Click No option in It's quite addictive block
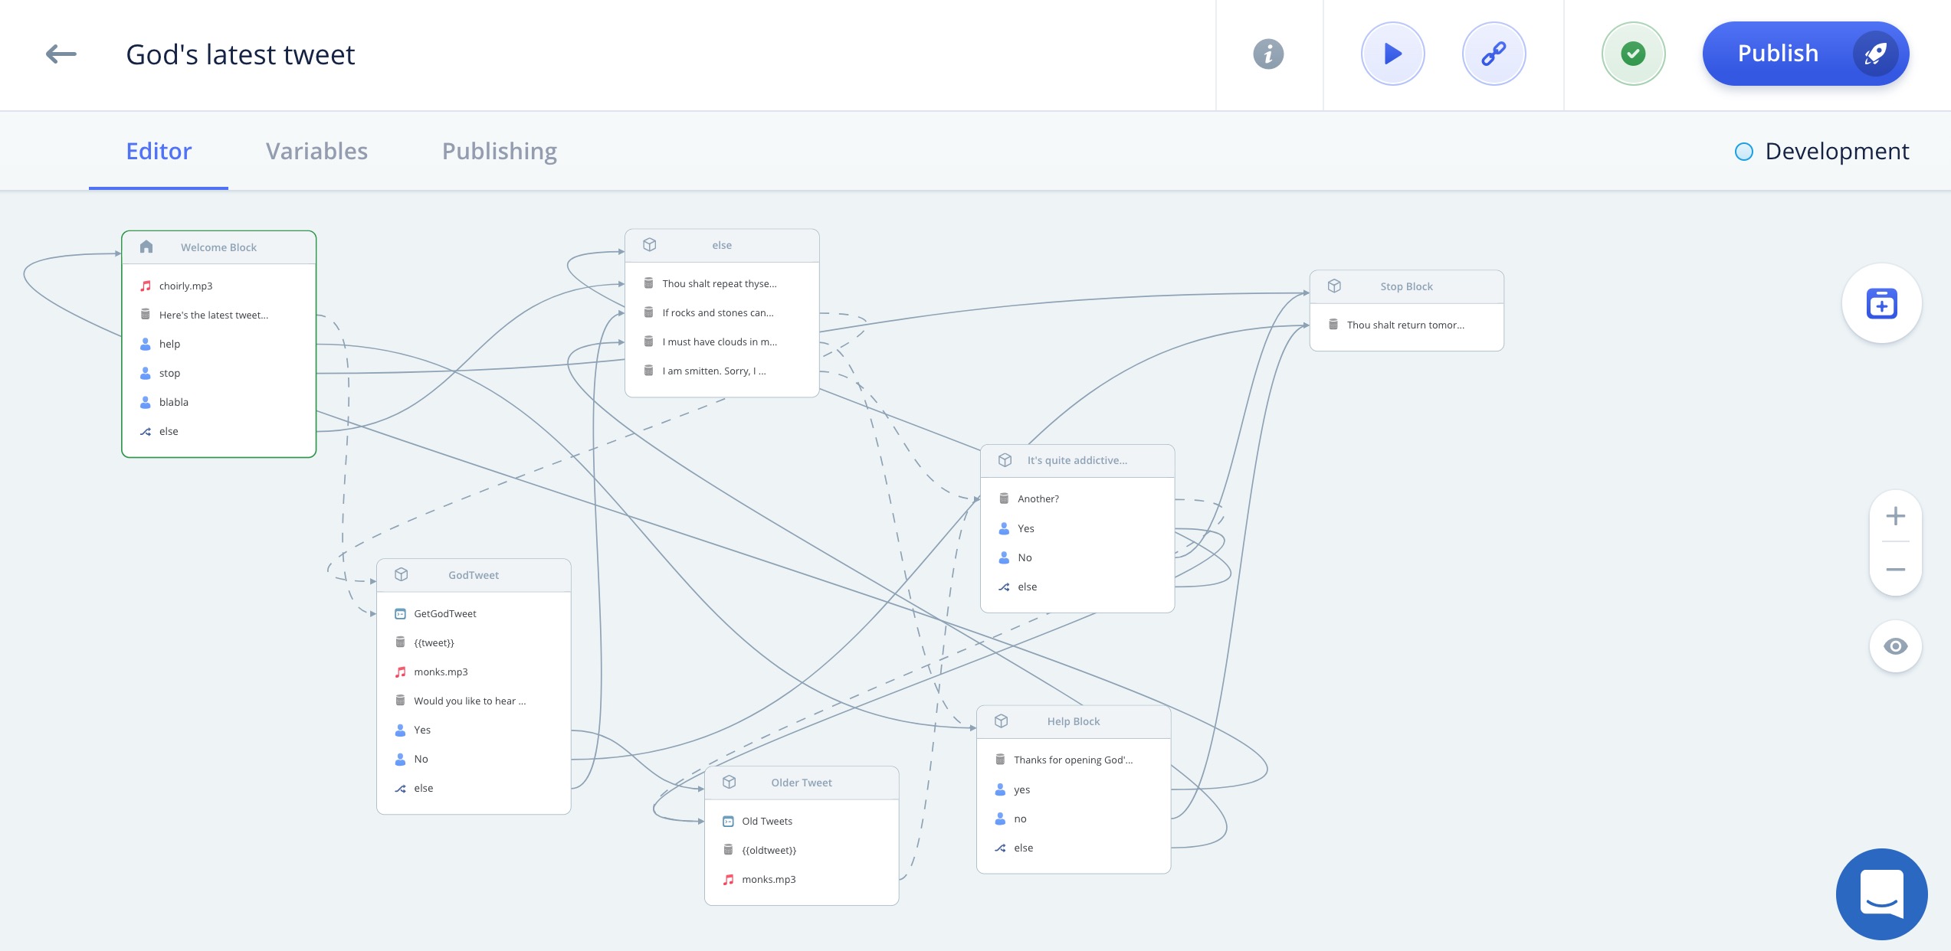 tap(1025, 557)
